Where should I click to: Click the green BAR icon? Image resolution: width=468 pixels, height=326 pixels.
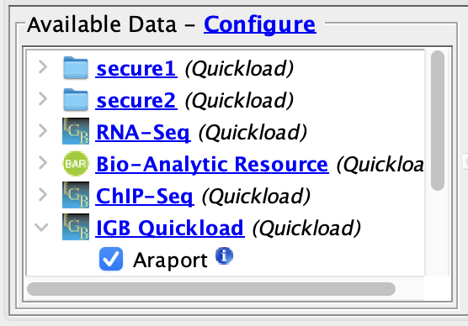click(x=76, y=163)
